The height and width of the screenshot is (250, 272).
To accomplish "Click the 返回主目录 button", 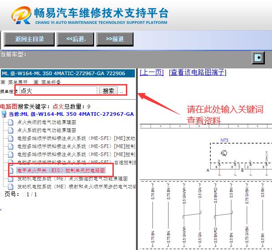I will click(x=29, y=39).
